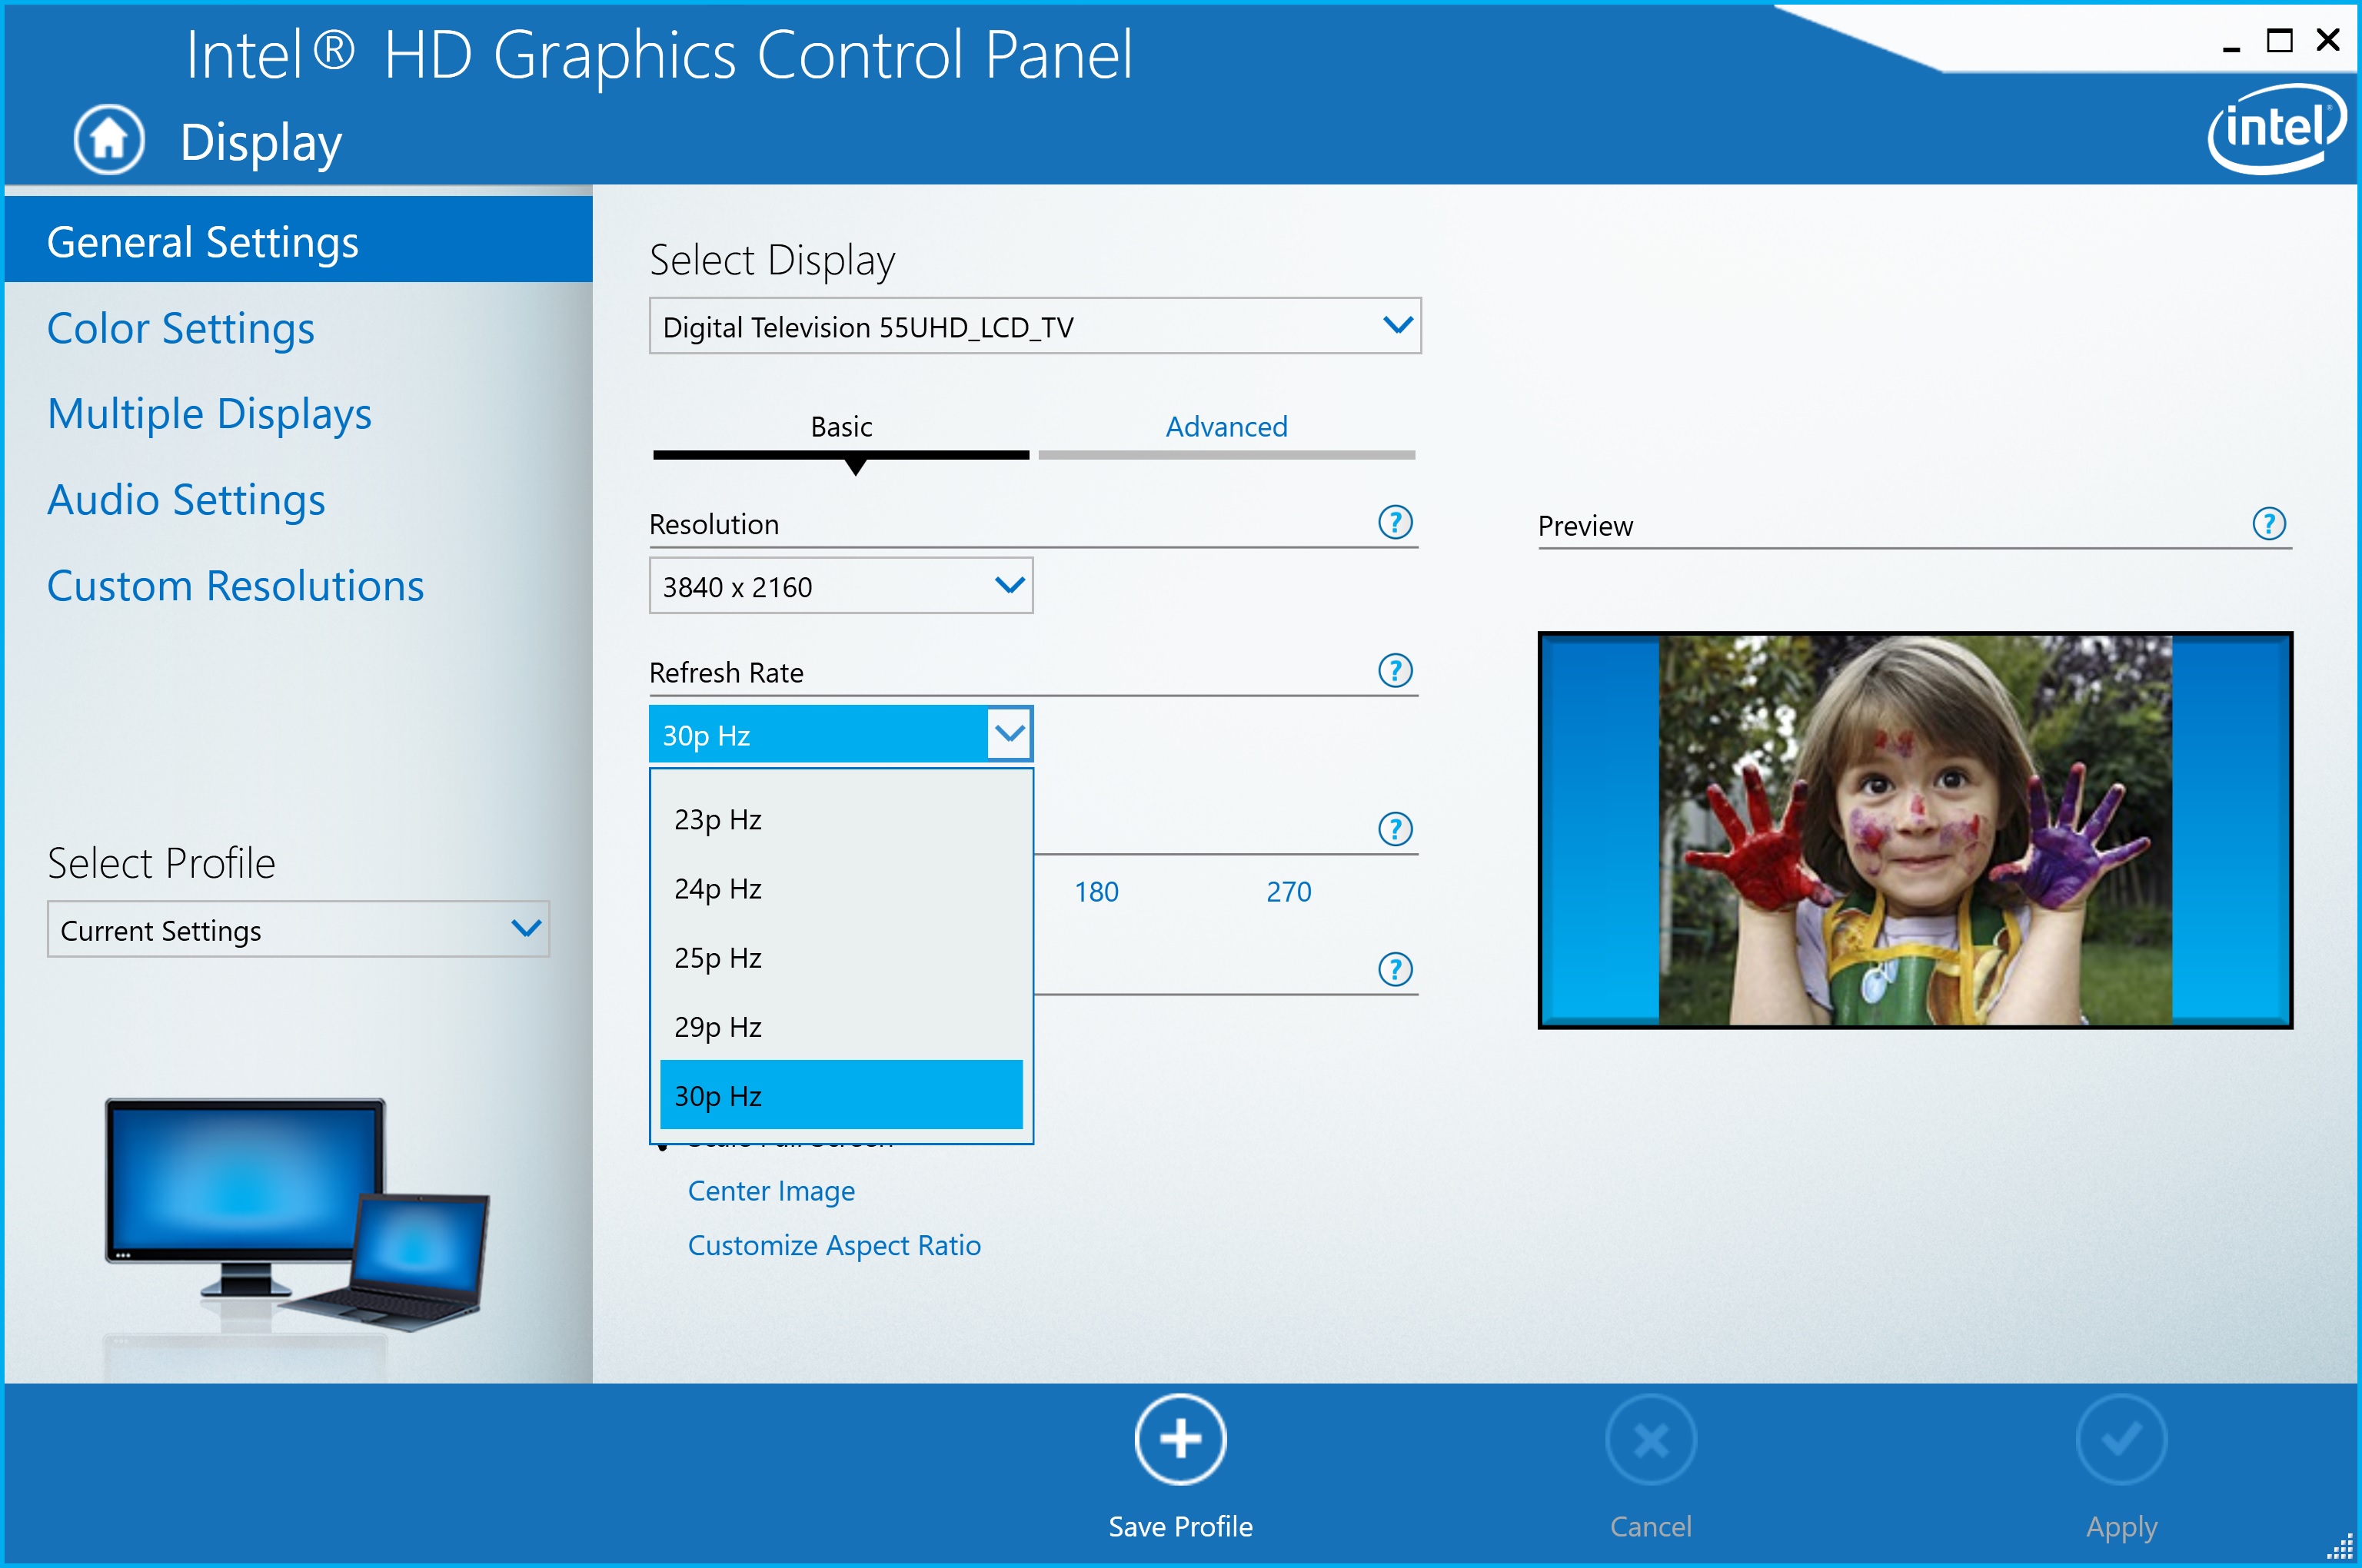
Task: Click the Cancel label
Action: 1650,1526
